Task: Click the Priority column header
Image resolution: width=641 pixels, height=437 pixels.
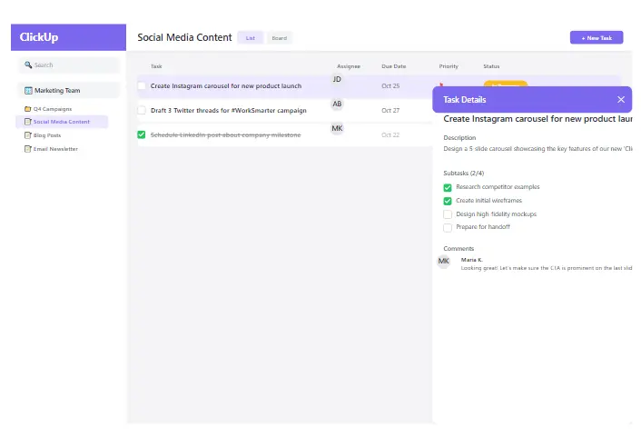Action: coord(449,66)
